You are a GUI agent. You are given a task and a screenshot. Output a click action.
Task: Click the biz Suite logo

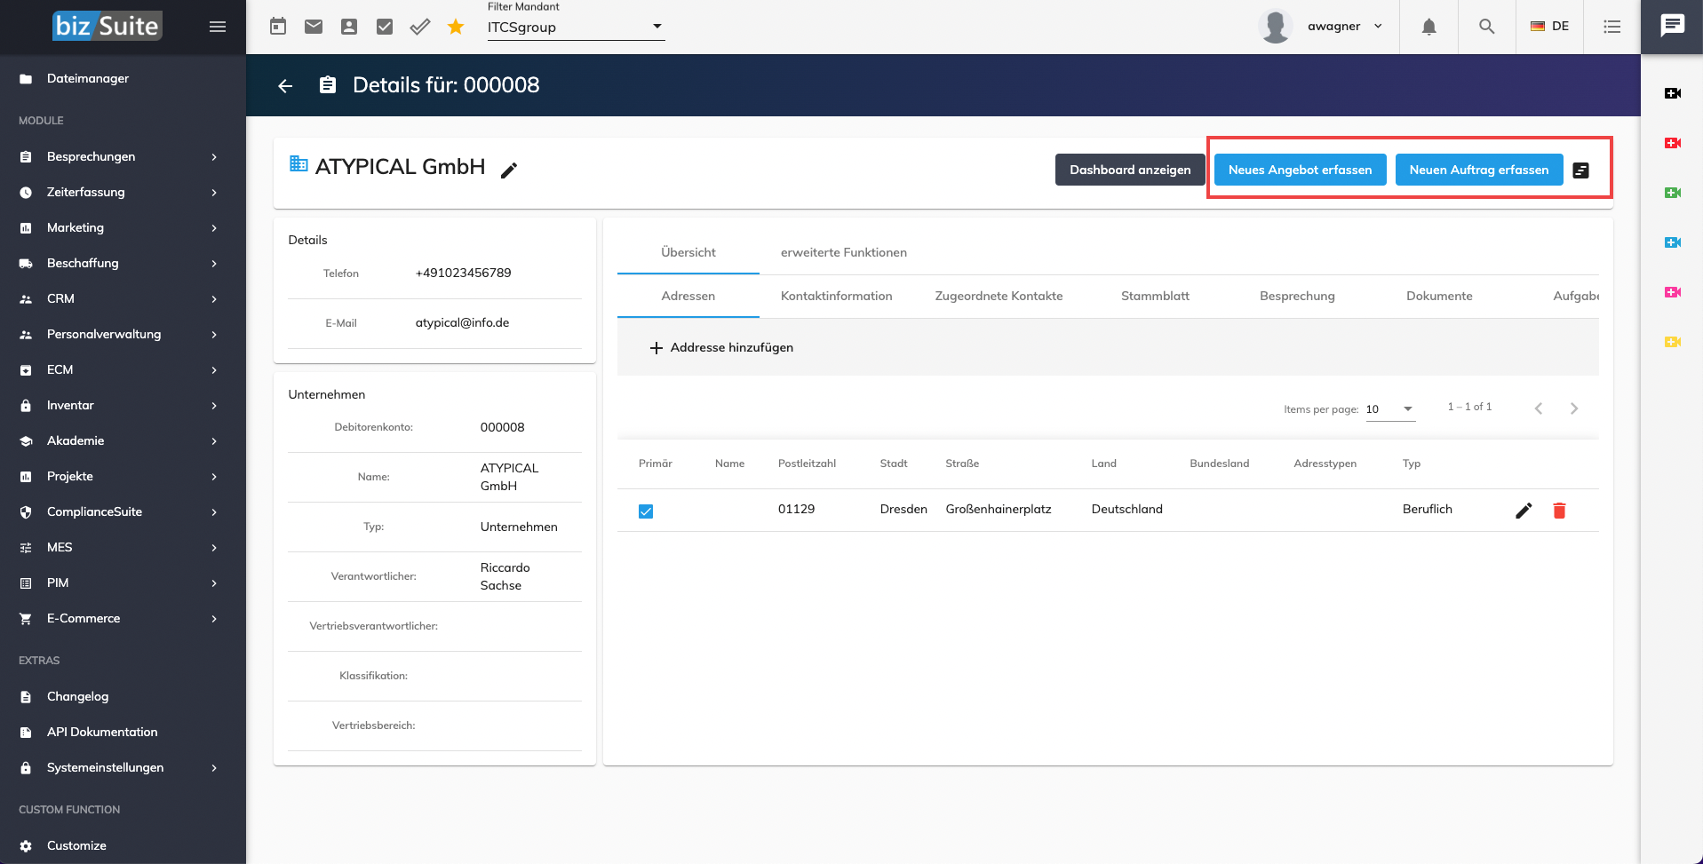[x=107, y=26]
